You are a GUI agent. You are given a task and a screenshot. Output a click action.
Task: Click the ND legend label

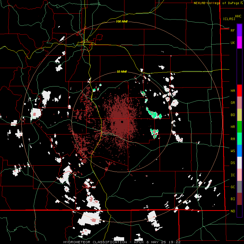pyautogui.click(x=233, y=211)
